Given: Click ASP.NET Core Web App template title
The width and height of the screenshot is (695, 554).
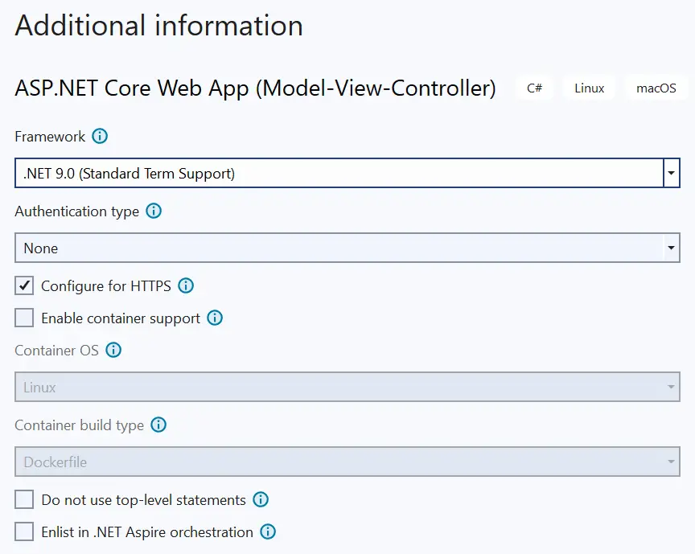Looking at the screenshot, I should 255,88.
